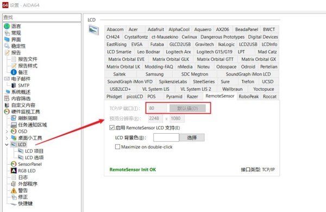Viewport: 326px width, 212px height.
Task: Open the Logitech G15/G19 tab
Action: [x=215, y=52]
